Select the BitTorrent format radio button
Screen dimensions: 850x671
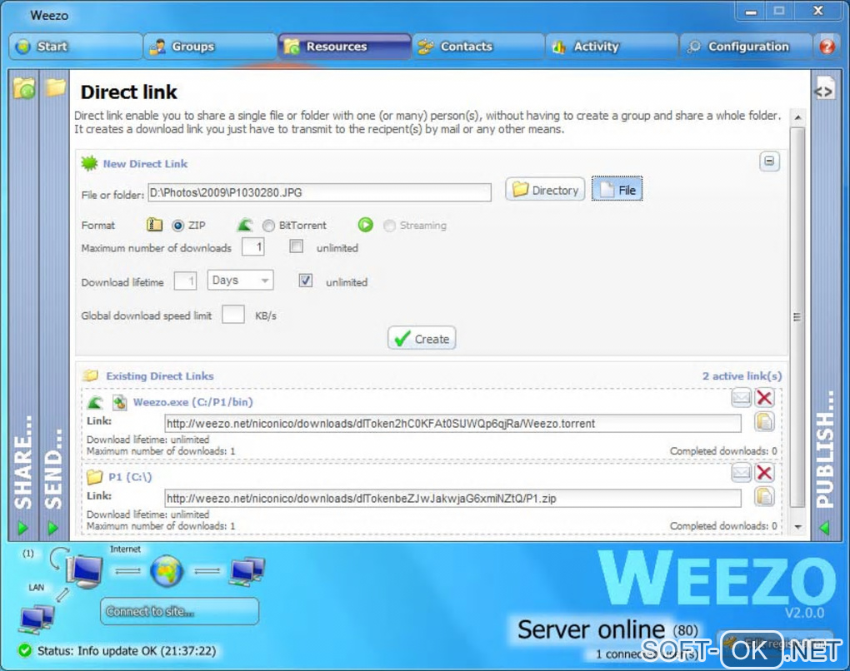268,226
